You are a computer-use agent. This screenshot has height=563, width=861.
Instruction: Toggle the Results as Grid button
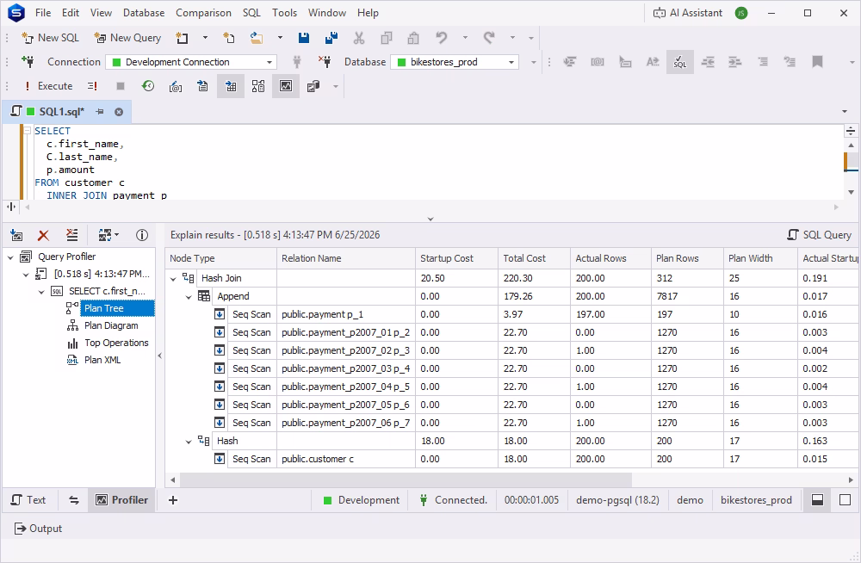tap(231, 86)
